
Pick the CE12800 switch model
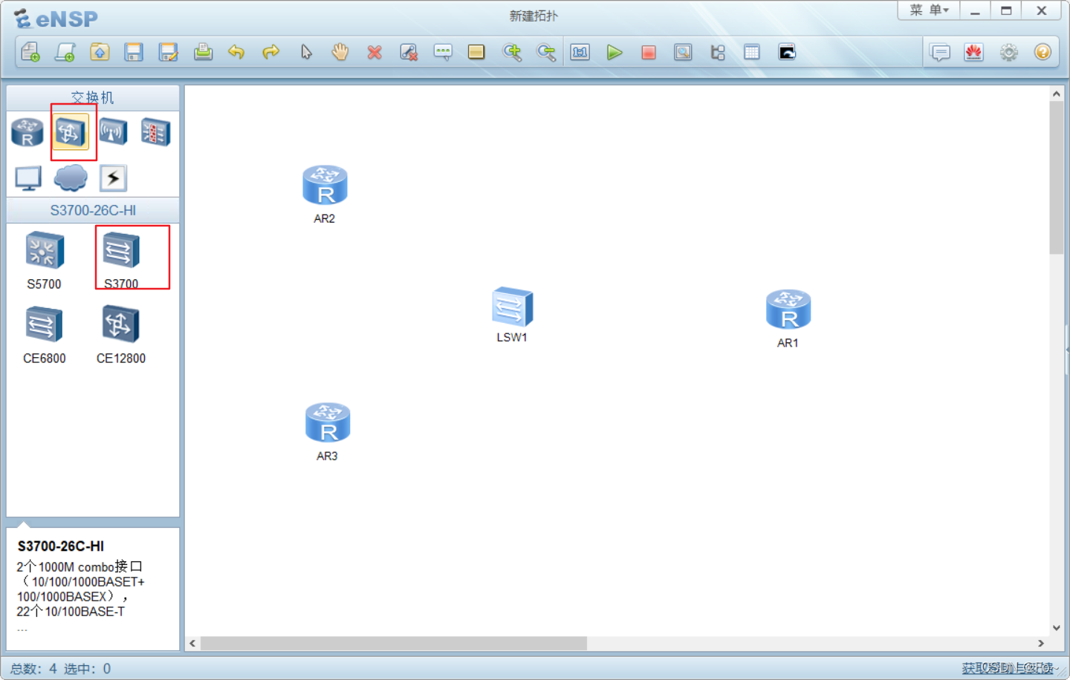click(x=121, y=334)
